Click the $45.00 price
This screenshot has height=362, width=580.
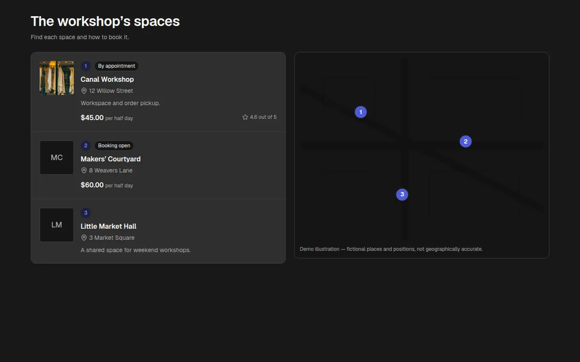coord(92,118)
